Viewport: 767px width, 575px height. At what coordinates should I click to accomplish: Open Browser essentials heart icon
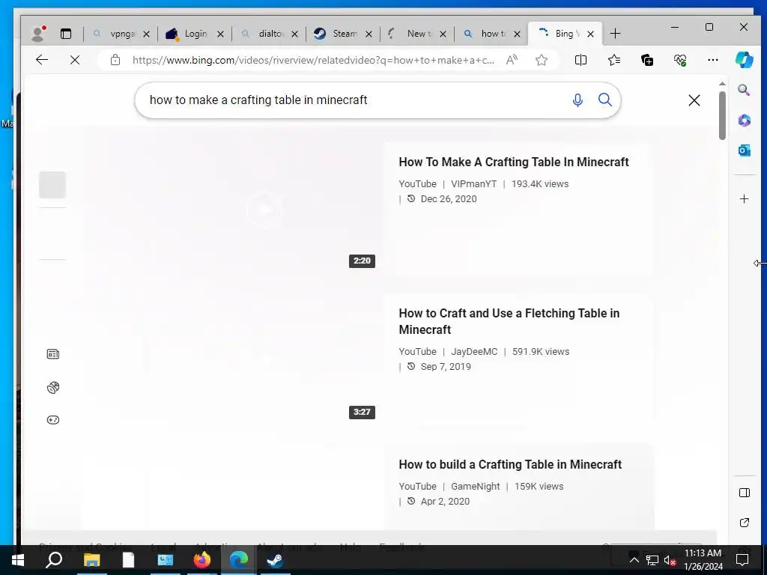tap(680, 60)
